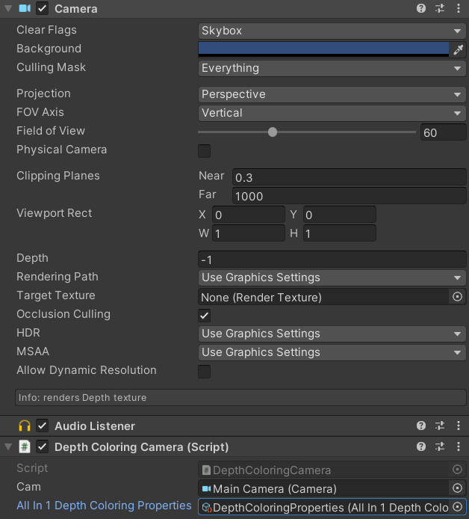Click the Audio Listener title
Viewport: 469px width, 519px height.
point(95,426)
